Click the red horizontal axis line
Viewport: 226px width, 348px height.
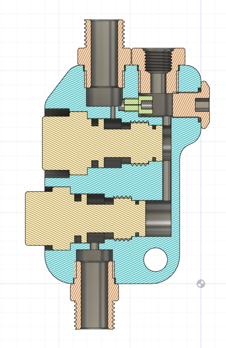34,283
